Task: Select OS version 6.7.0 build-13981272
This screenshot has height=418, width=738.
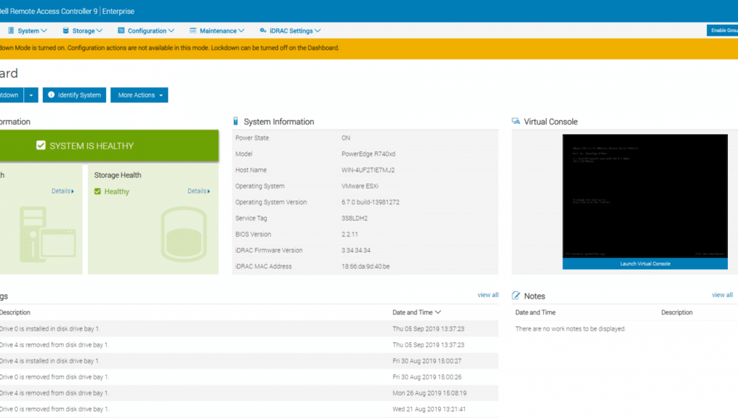Action: [370, 202]
